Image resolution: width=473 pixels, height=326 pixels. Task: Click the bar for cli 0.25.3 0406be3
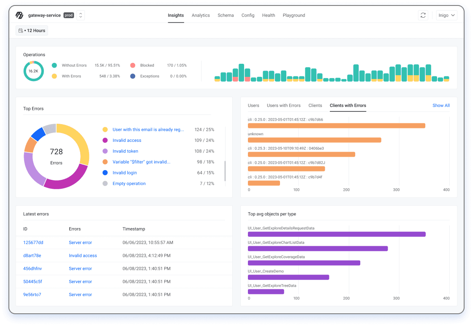pos(302,155)
